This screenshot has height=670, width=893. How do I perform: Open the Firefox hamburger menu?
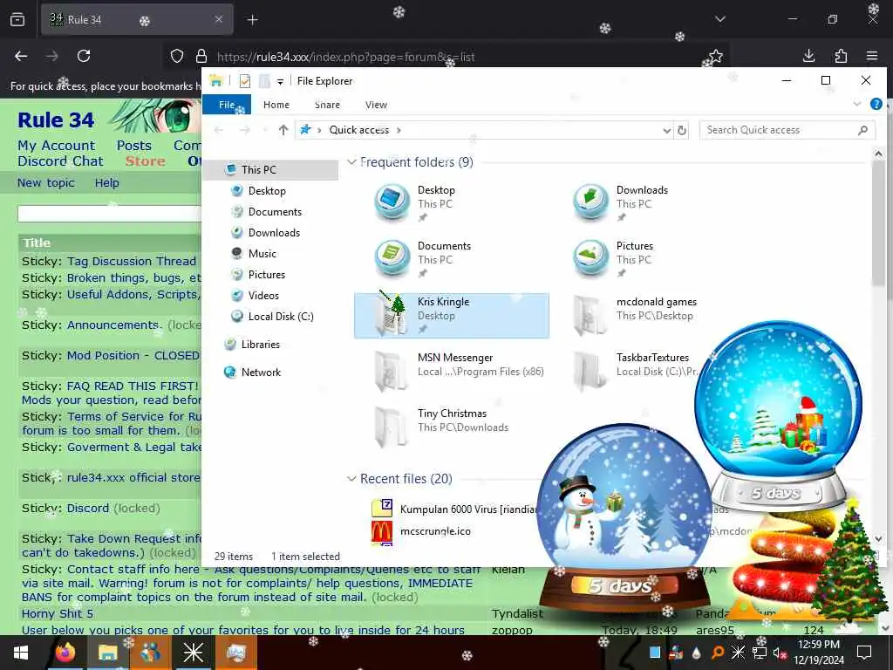click(x=871, y=56)
